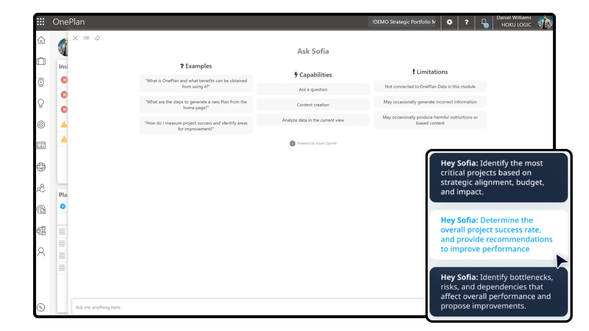
Task: Open the People/Team icon in sidebar
Action: pyautogui.click(x=41, y=188)
